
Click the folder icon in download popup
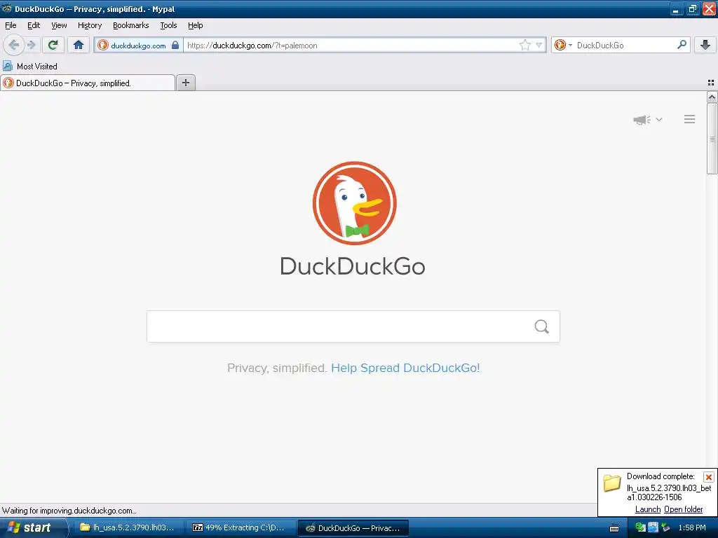click(x=611, y=483)
